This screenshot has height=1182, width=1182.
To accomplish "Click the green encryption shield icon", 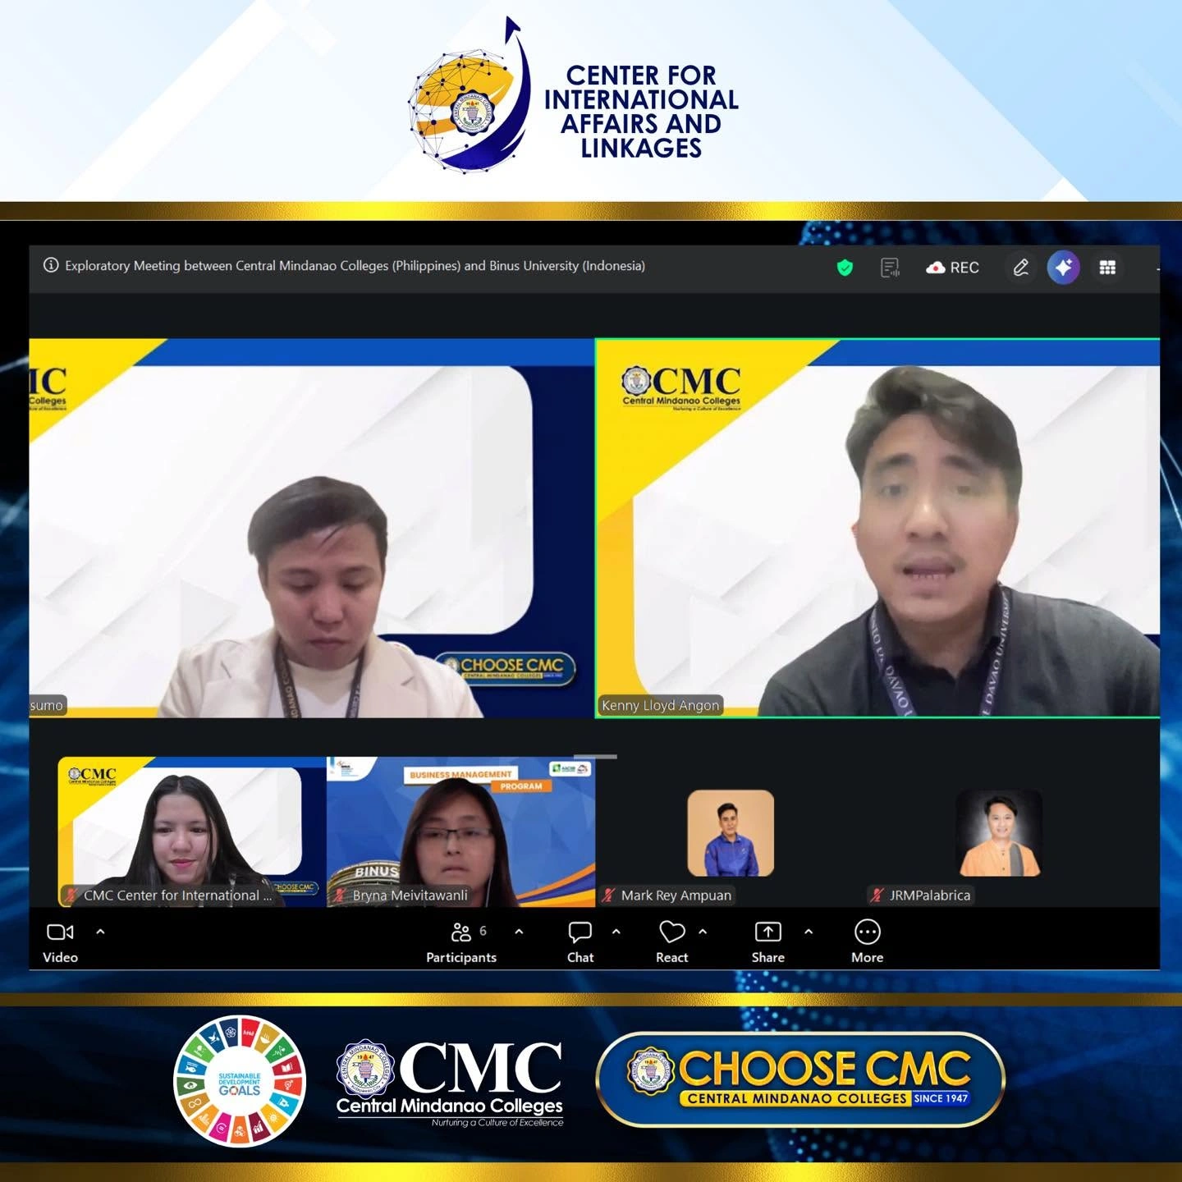I will coord(845,268).
